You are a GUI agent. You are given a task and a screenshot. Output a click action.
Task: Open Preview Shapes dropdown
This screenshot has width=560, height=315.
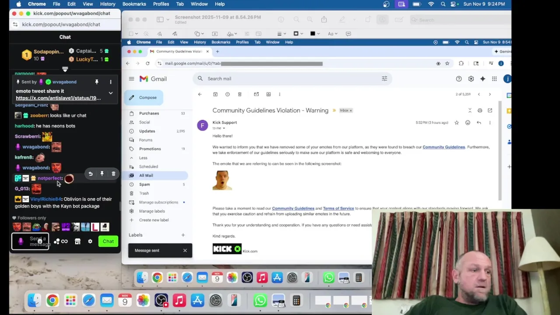pyautogui.click(x=200, y=34)
